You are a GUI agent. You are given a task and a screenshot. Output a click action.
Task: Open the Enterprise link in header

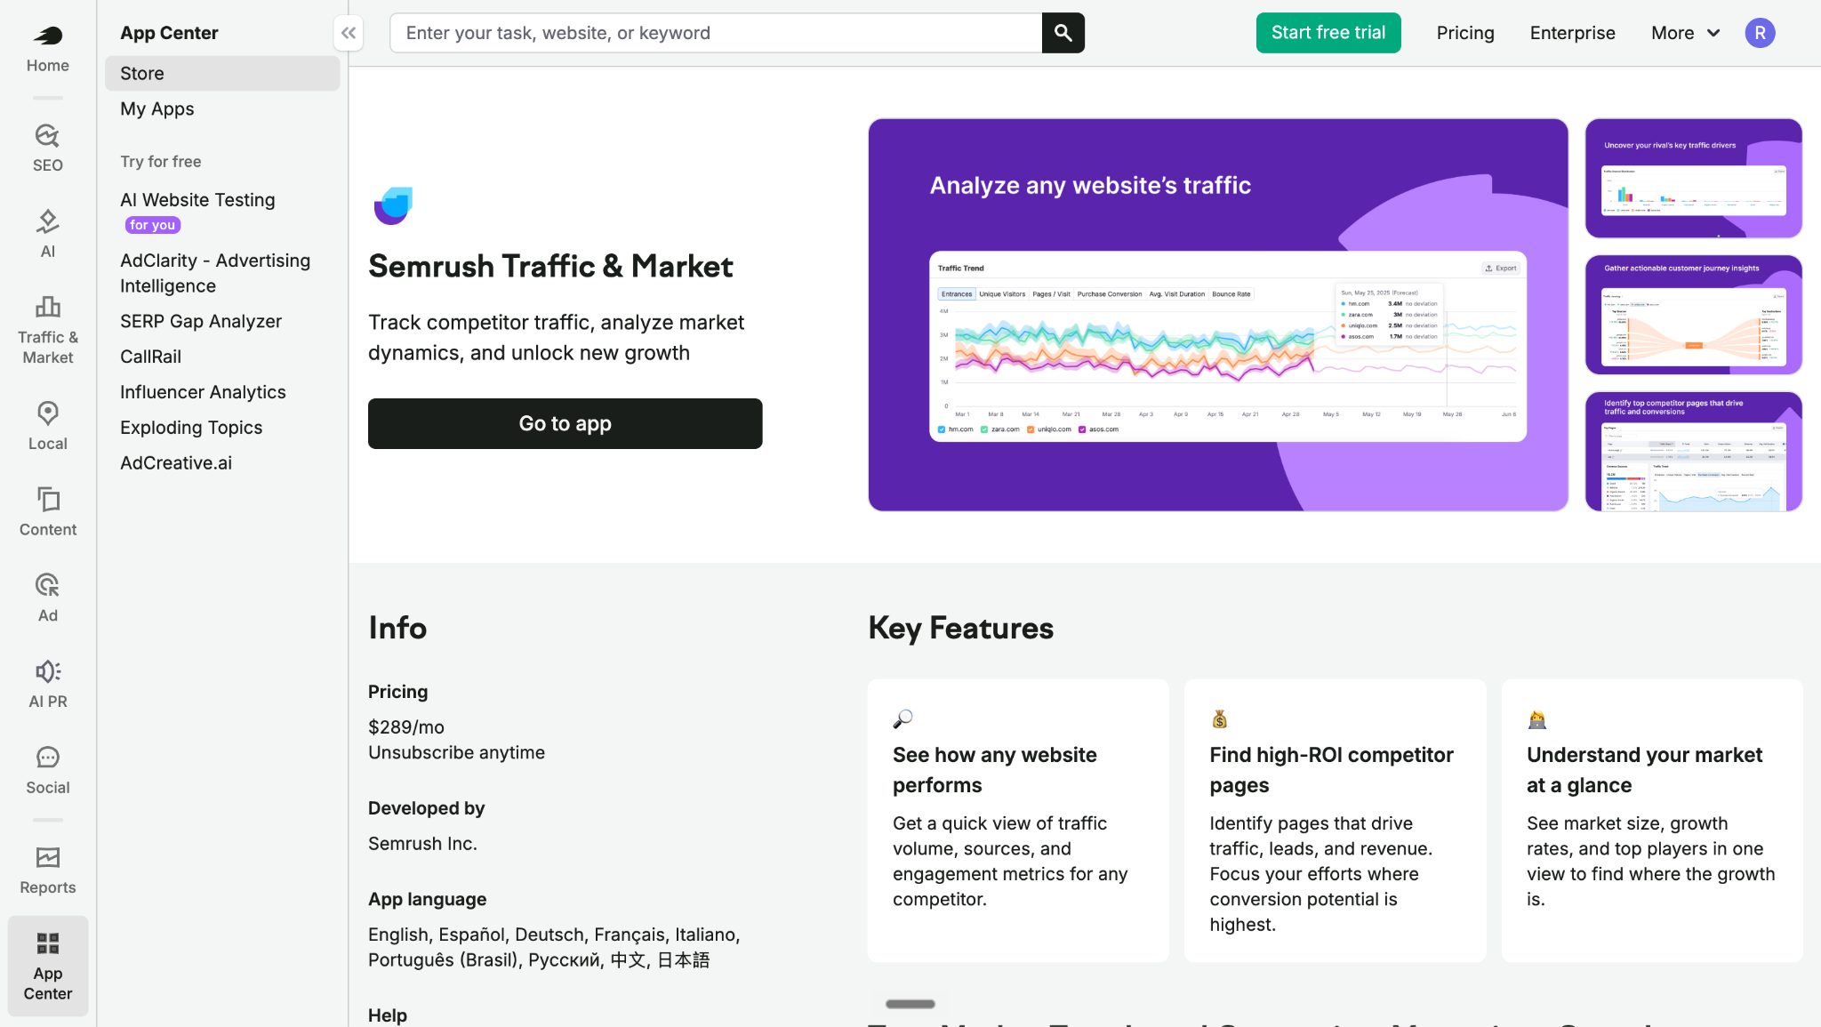[x=1572, y=33]
